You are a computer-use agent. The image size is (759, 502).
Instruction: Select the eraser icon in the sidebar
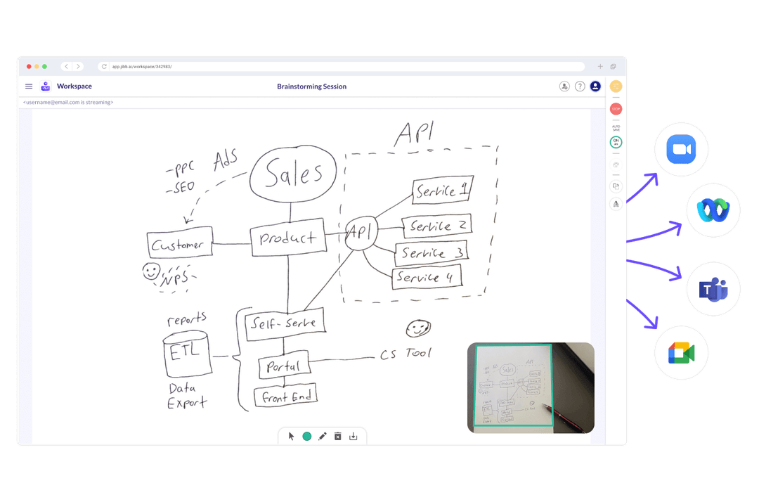coord(616,163)
